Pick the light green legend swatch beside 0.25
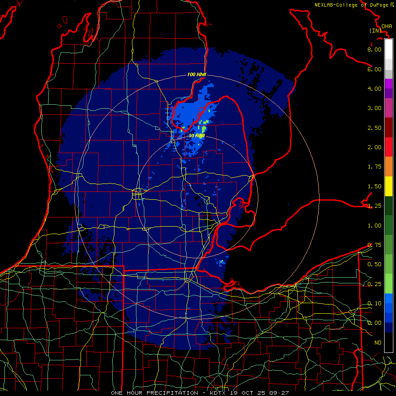The width and height of the screenshot is (396, 396). tap(389, 284)
